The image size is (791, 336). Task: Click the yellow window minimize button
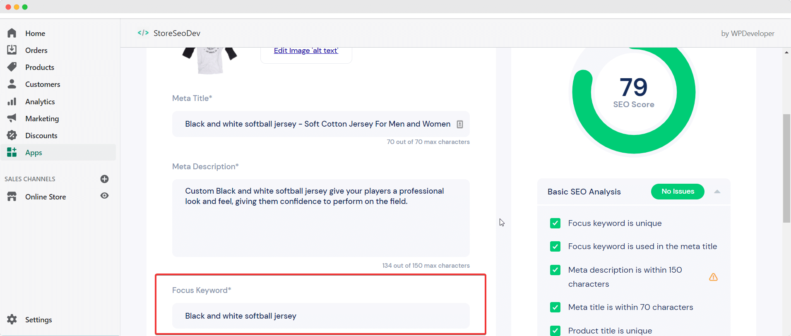click(17, 7)
